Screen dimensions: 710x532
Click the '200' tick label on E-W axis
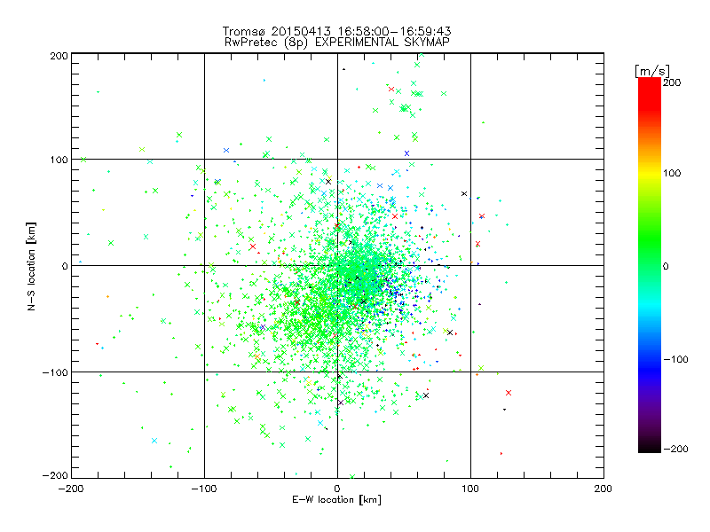(x=603, y=489)
